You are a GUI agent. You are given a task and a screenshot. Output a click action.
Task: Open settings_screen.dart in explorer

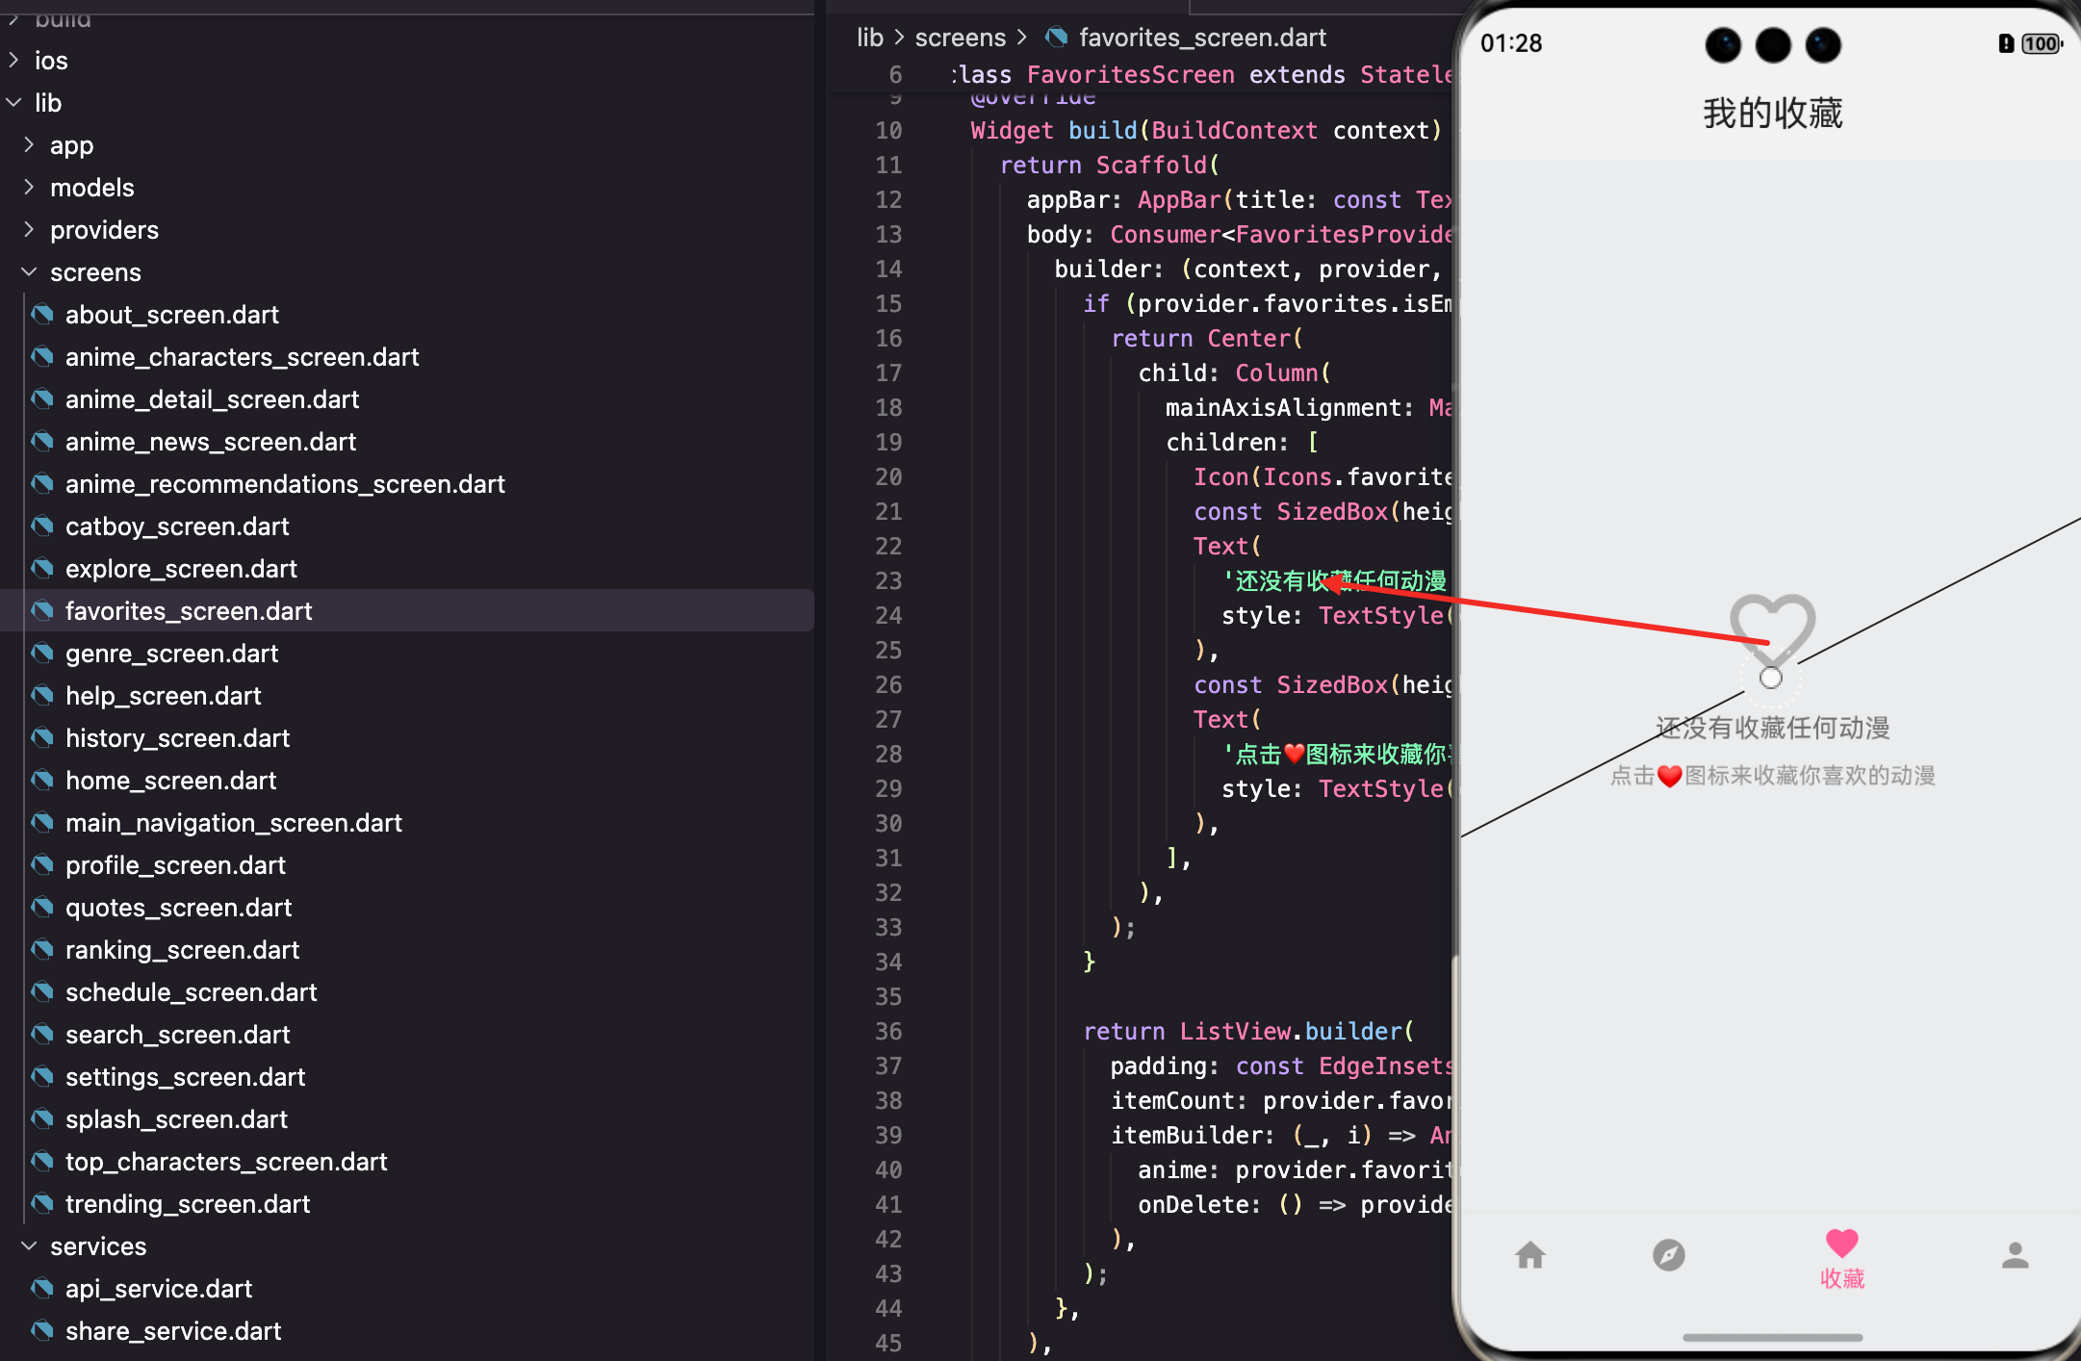click(x=185, y=1077)
